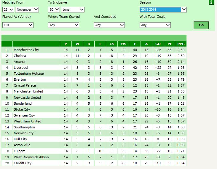This screenshot has height=169, width=217.
Task: Expand the Where Team Scored dropdown
Action: pos(63,25)
